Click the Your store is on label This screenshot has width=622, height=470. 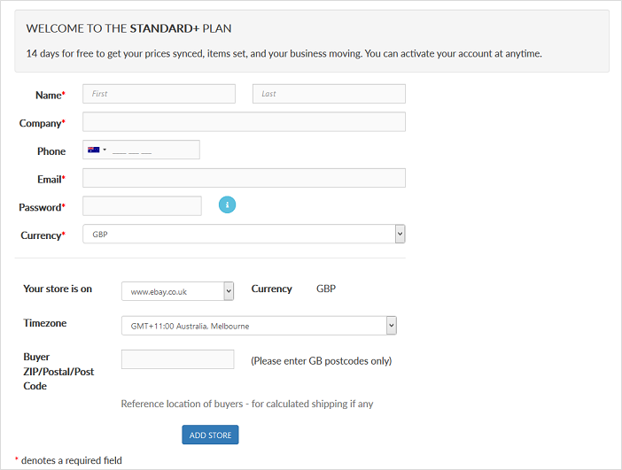click(x=58, y=289)
